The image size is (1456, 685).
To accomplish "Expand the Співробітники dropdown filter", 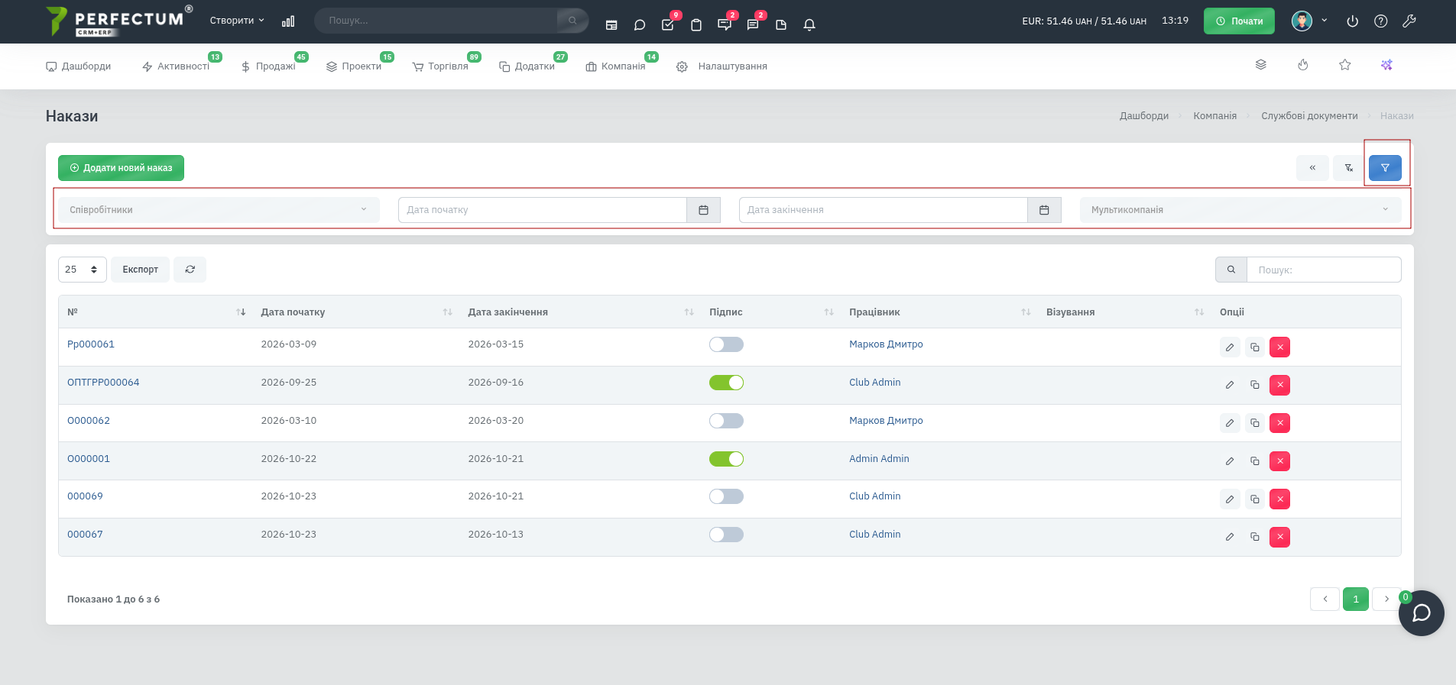I will pyautogui.click(x=219, y=210).
